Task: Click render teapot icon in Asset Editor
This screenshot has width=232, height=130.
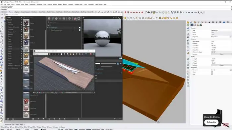Action: (75, 18)
